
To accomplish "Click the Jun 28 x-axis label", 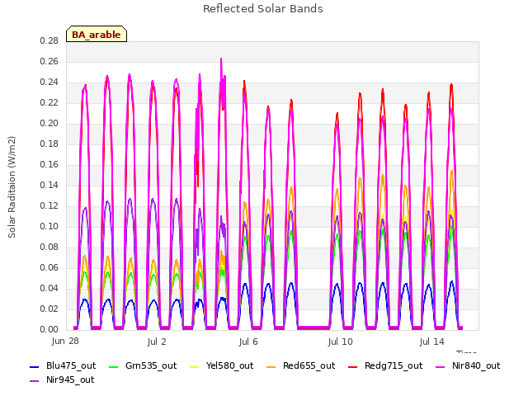I will click(65, 342).
